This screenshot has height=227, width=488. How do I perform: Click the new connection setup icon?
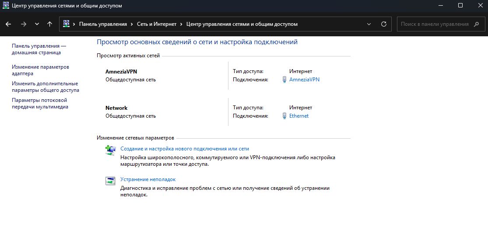coord(110,150)
